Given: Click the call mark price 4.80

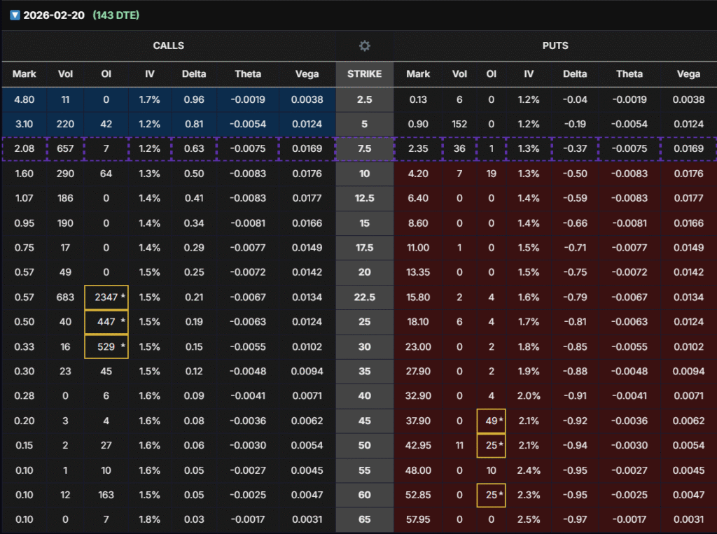Looking at the screenshot, I should click(x=25, y=99).
